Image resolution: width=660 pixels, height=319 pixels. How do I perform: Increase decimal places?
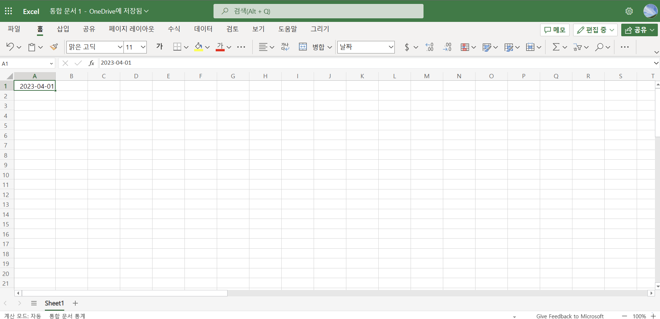(x=430, y=47)
